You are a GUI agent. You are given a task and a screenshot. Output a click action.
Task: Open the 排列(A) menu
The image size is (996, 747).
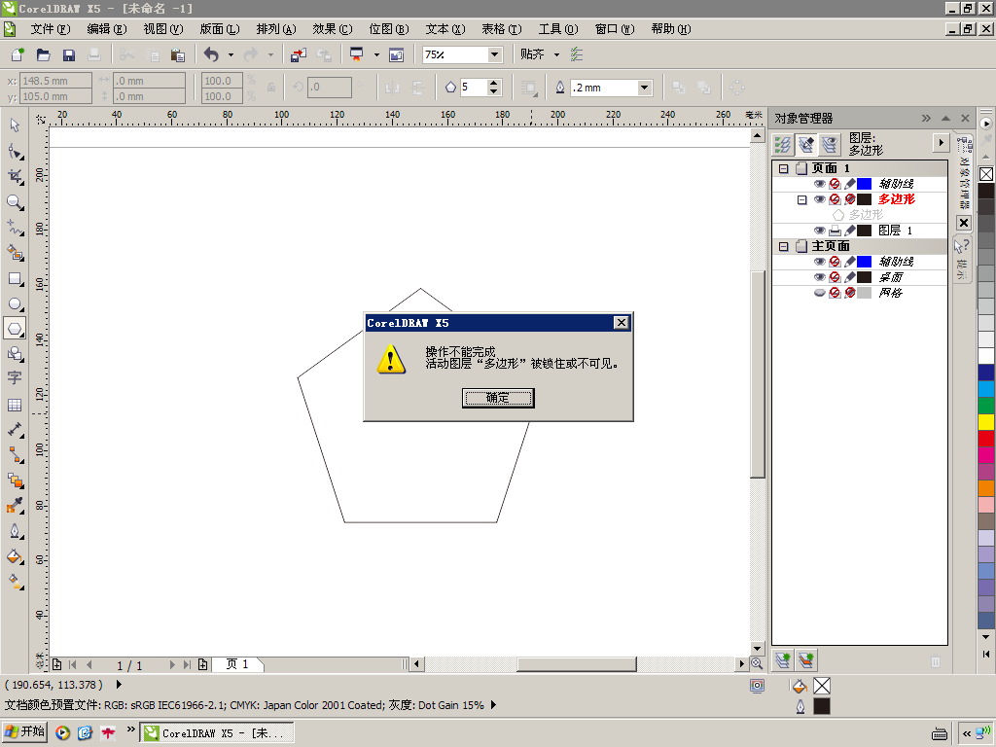pos(276,28)
